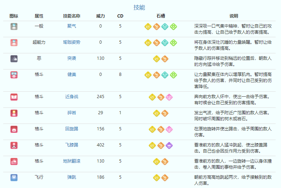This screenshot has width=281, height=188.
Task: Click the pink 瑜珈姿势 skill icon
Action: (14, 42)
